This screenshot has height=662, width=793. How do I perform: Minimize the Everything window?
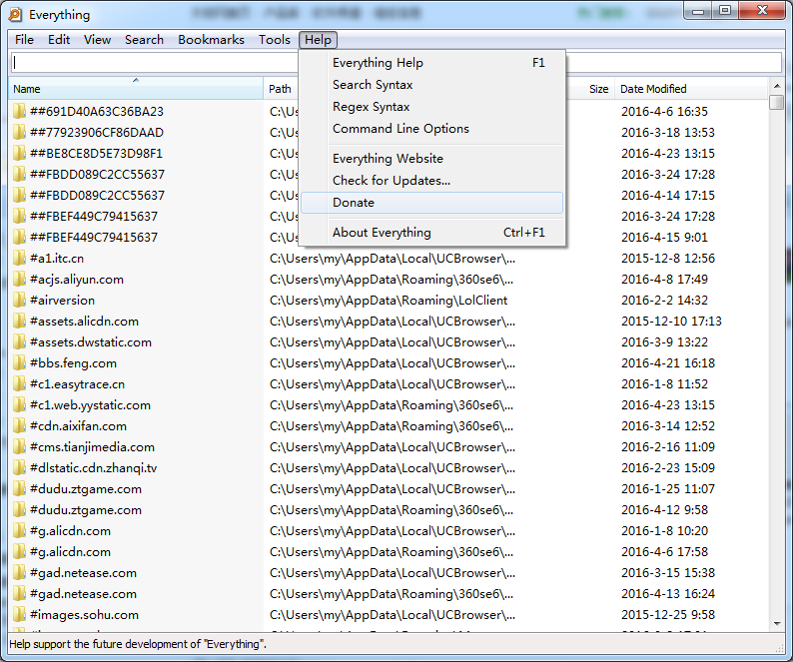(698, 11)
